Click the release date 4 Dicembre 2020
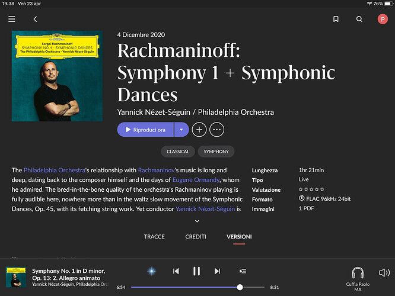Viewport: 395px width, 296px height. click(x=141, y=35)
